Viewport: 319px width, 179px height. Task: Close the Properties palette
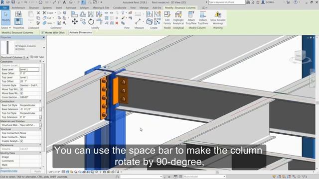tap(43, 38)
